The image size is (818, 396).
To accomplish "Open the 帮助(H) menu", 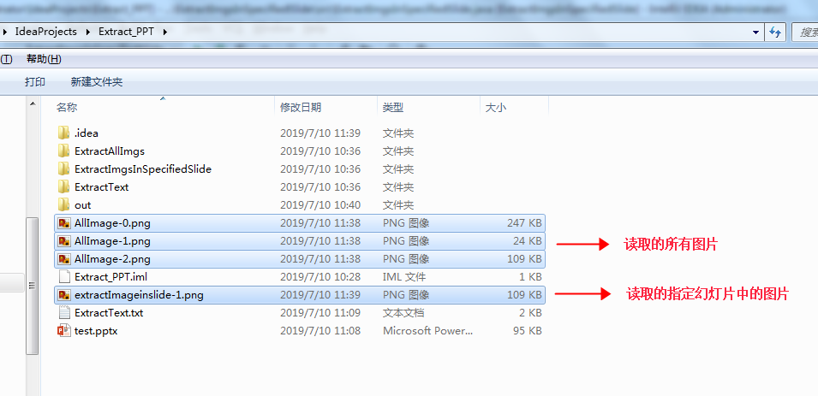I will click(44, 59).
